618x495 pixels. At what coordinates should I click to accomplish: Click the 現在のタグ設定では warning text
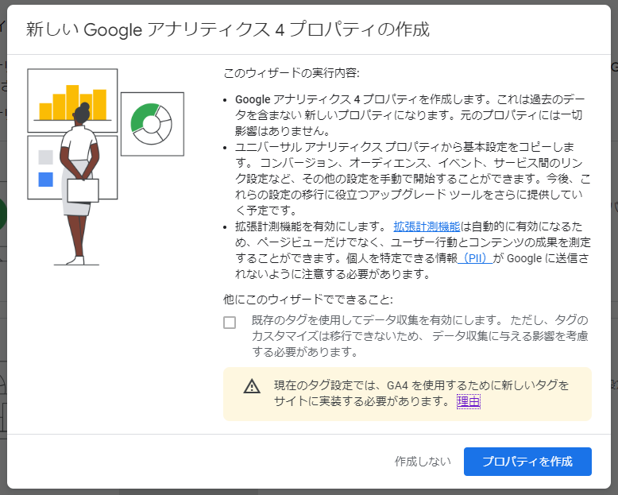pyautogui.click(x=421, y=393)
